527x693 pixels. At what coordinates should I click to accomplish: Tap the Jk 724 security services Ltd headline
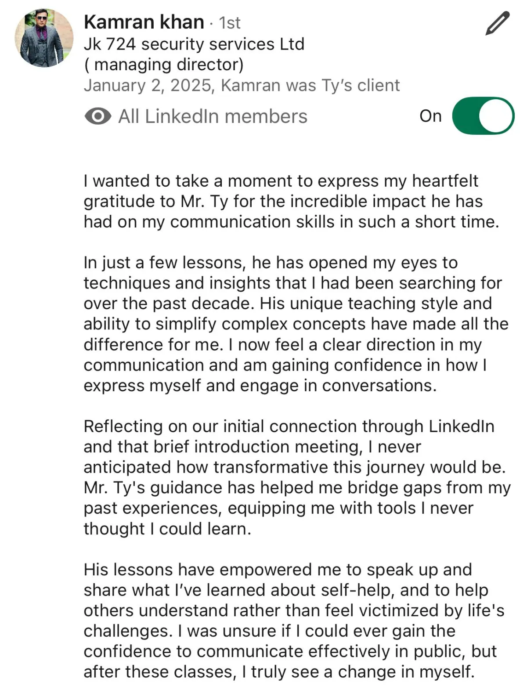tap(194, 44)
